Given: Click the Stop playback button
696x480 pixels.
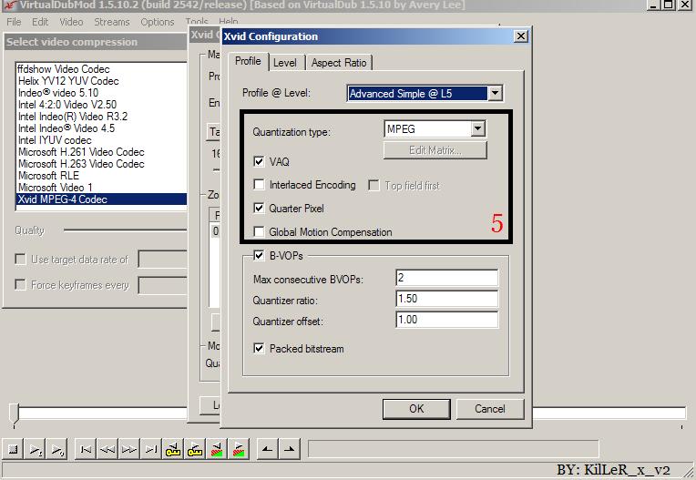Looking at the screenshot, I should click(x=14, y=449).
